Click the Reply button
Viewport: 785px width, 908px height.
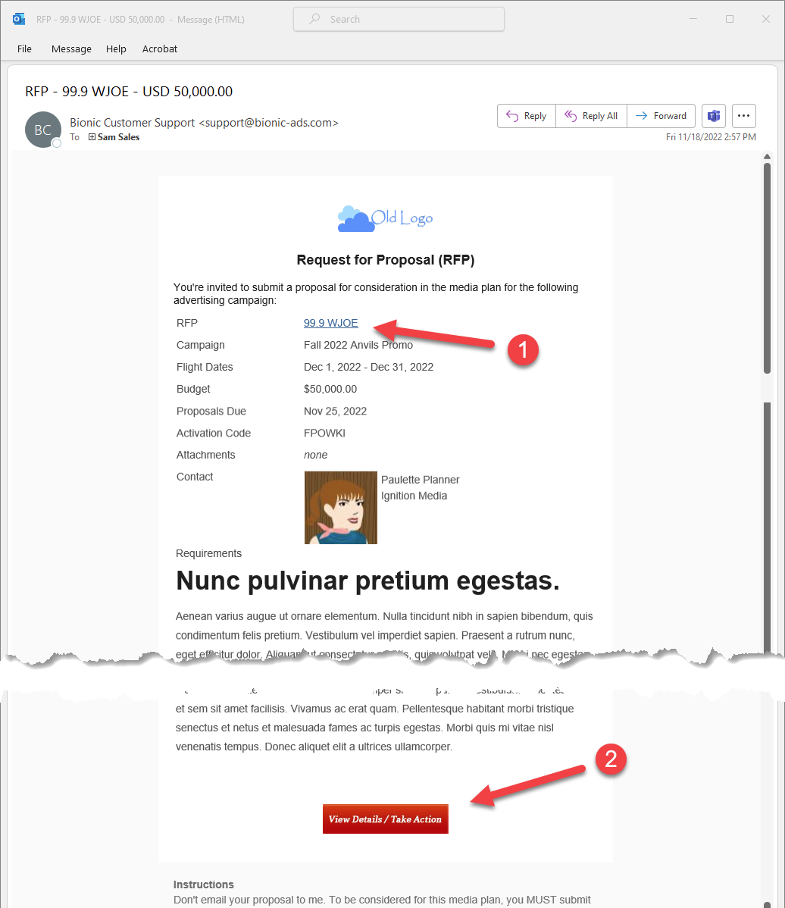click(527, 116)
